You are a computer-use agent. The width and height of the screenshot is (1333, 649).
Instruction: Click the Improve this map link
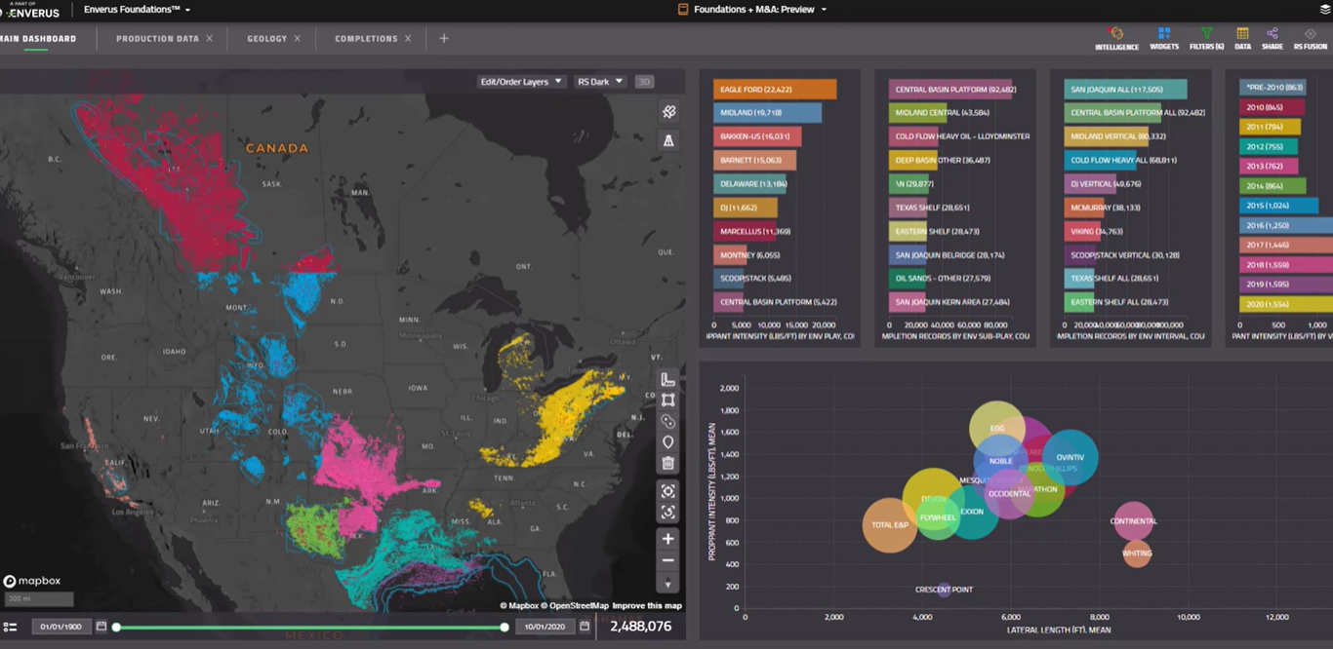pos(647,606)
